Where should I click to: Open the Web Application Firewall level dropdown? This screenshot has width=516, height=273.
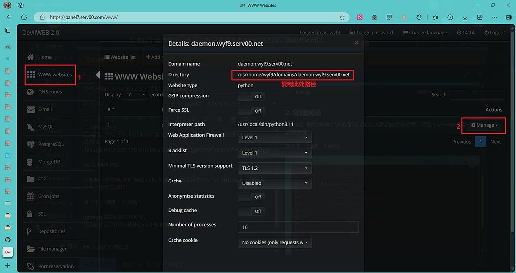(x=275, y=137)
